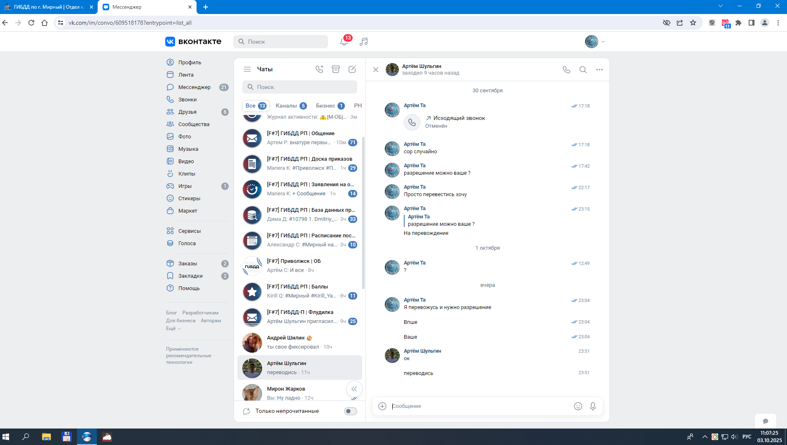
Task: Click the 'Авторам' footer link
Action: point(211,321)
